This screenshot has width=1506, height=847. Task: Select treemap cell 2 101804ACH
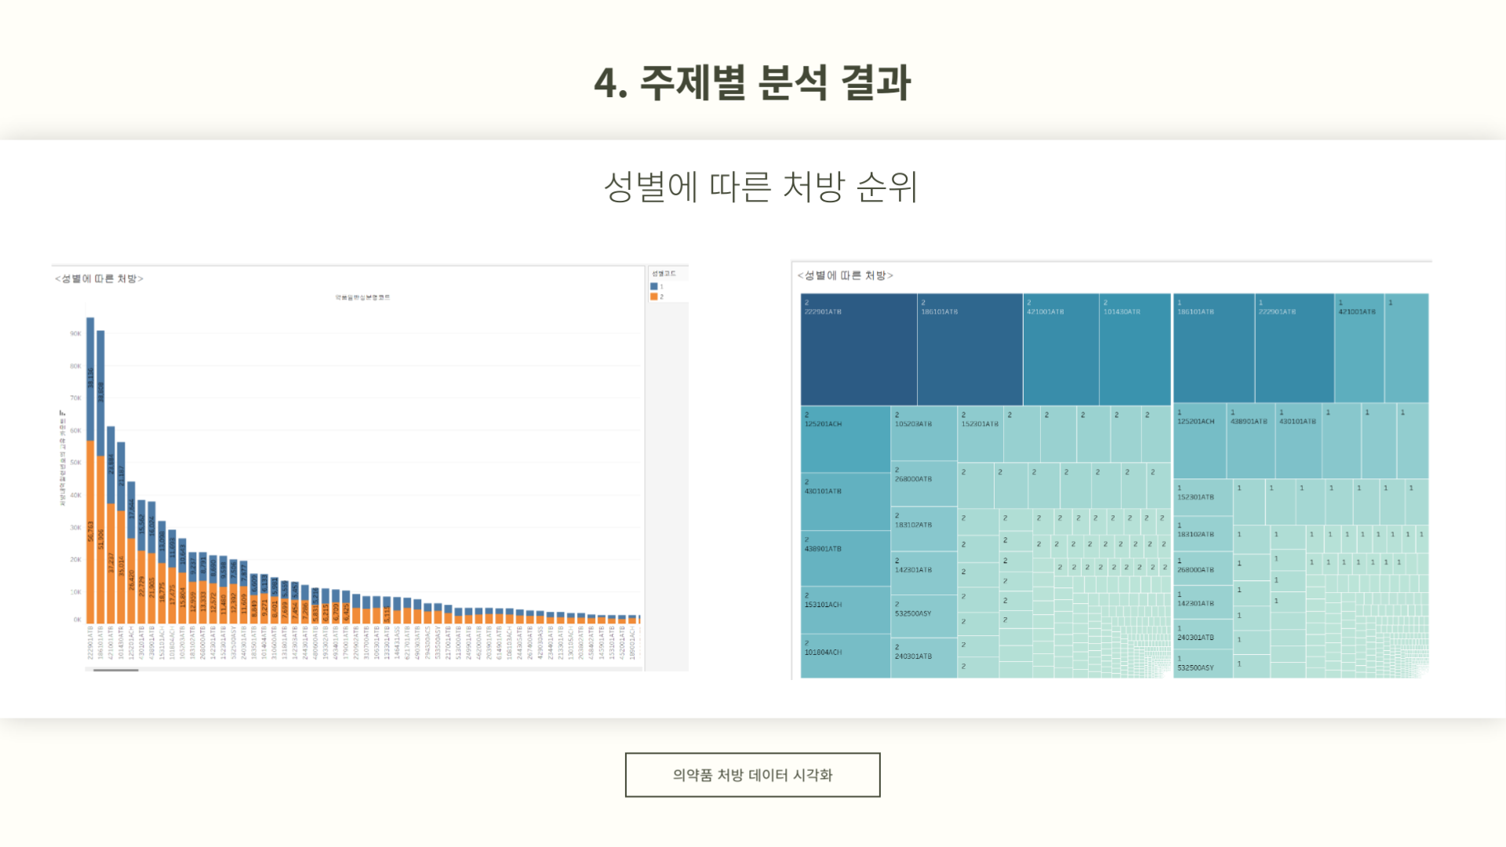[x=845, y=657]
